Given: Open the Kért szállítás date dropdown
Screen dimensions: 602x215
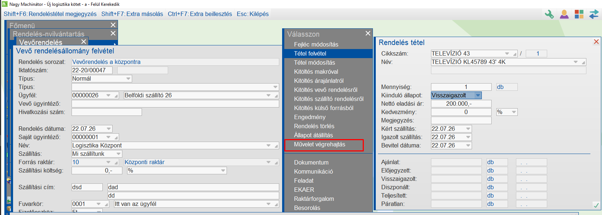Looking at the screenshot, I should [x=468, y=129].
